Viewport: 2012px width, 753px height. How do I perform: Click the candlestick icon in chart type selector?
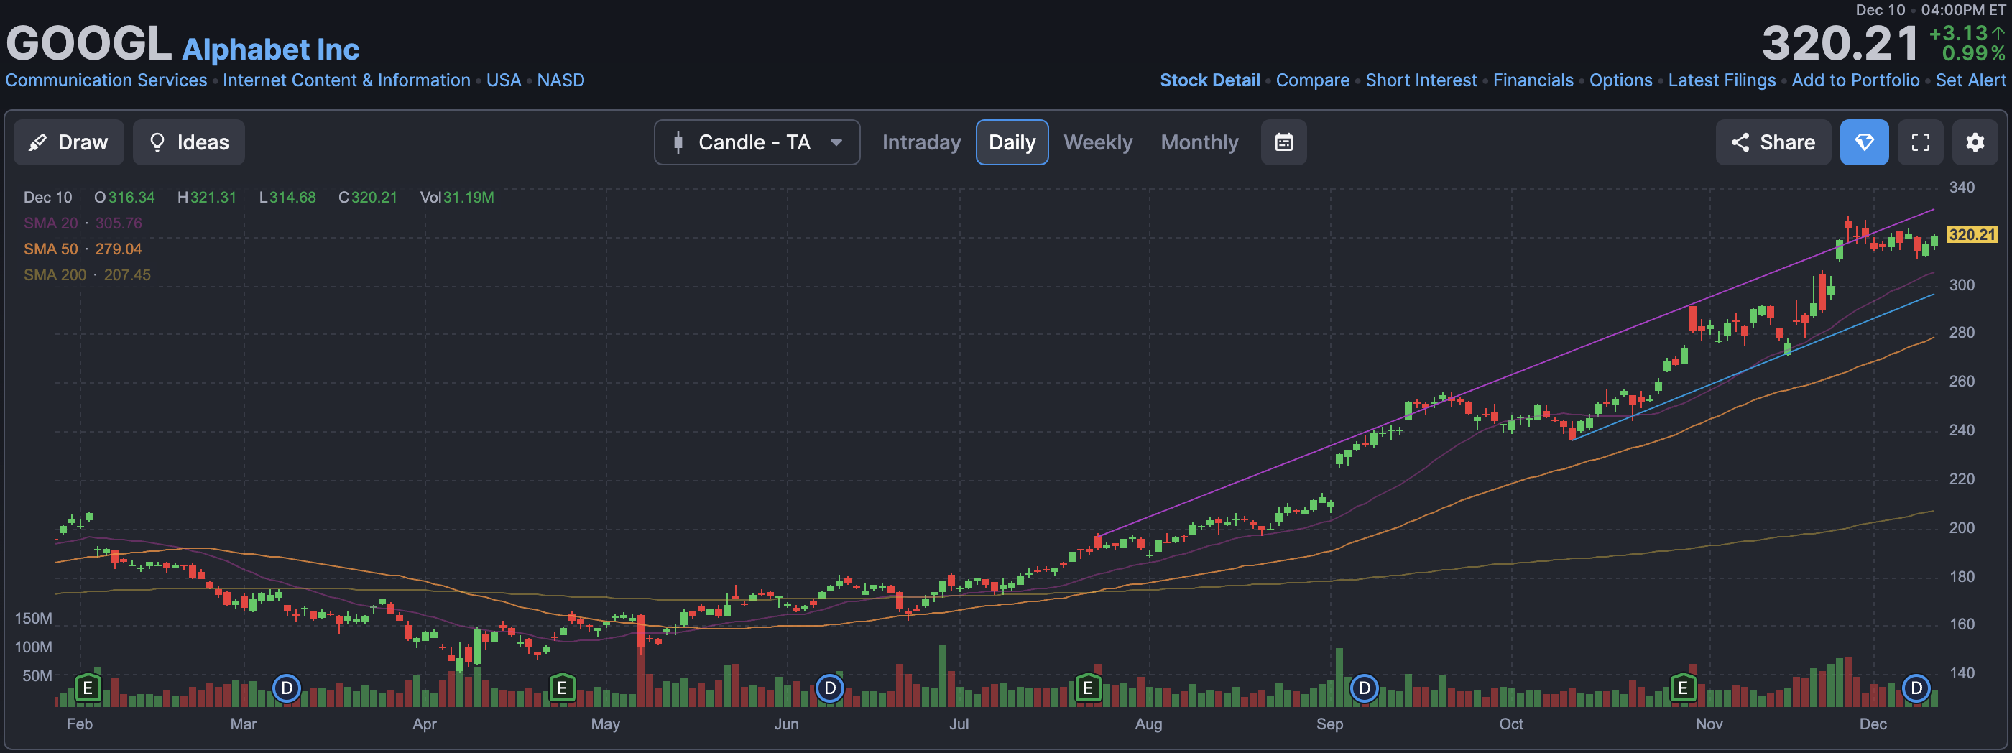(x=678, y=142)
